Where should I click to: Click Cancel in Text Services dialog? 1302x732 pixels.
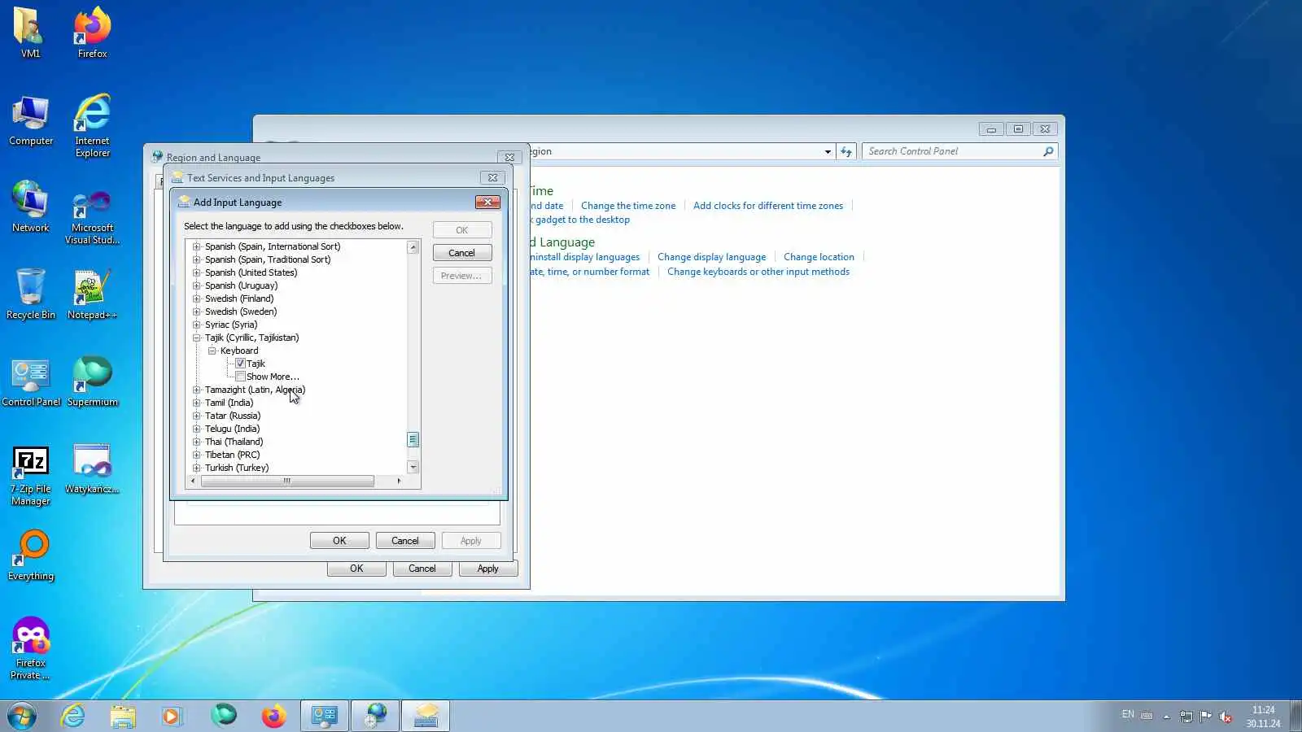[x=404, y=541]
